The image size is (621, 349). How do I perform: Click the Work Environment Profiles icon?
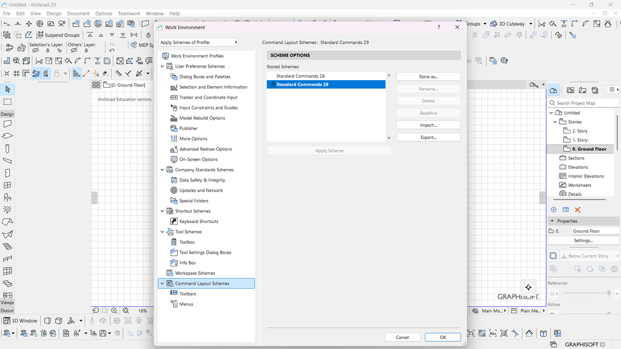click(165, 56)
